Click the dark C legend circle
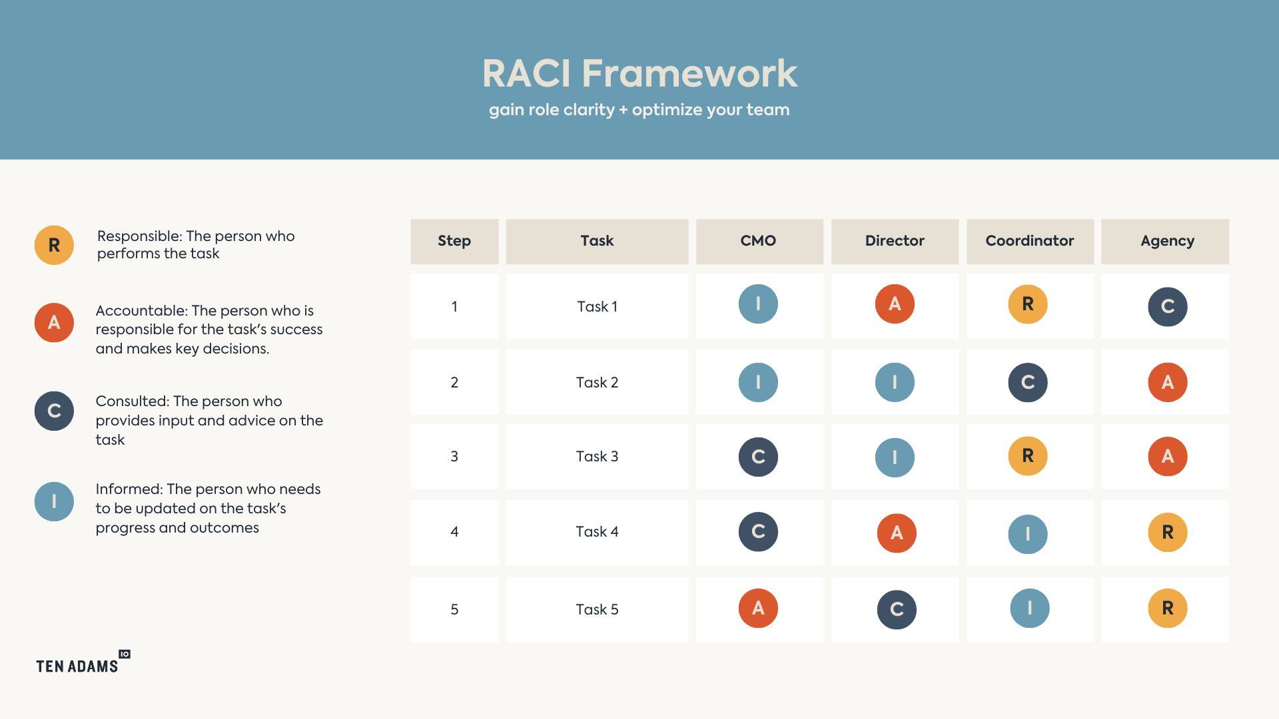This screenshot has width=1279, height=719. point(54,411)
